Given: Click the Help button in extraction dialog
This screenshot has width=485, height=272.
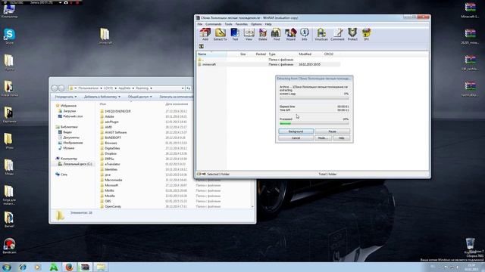Looking at the screenshot, I should click(342, 138).
